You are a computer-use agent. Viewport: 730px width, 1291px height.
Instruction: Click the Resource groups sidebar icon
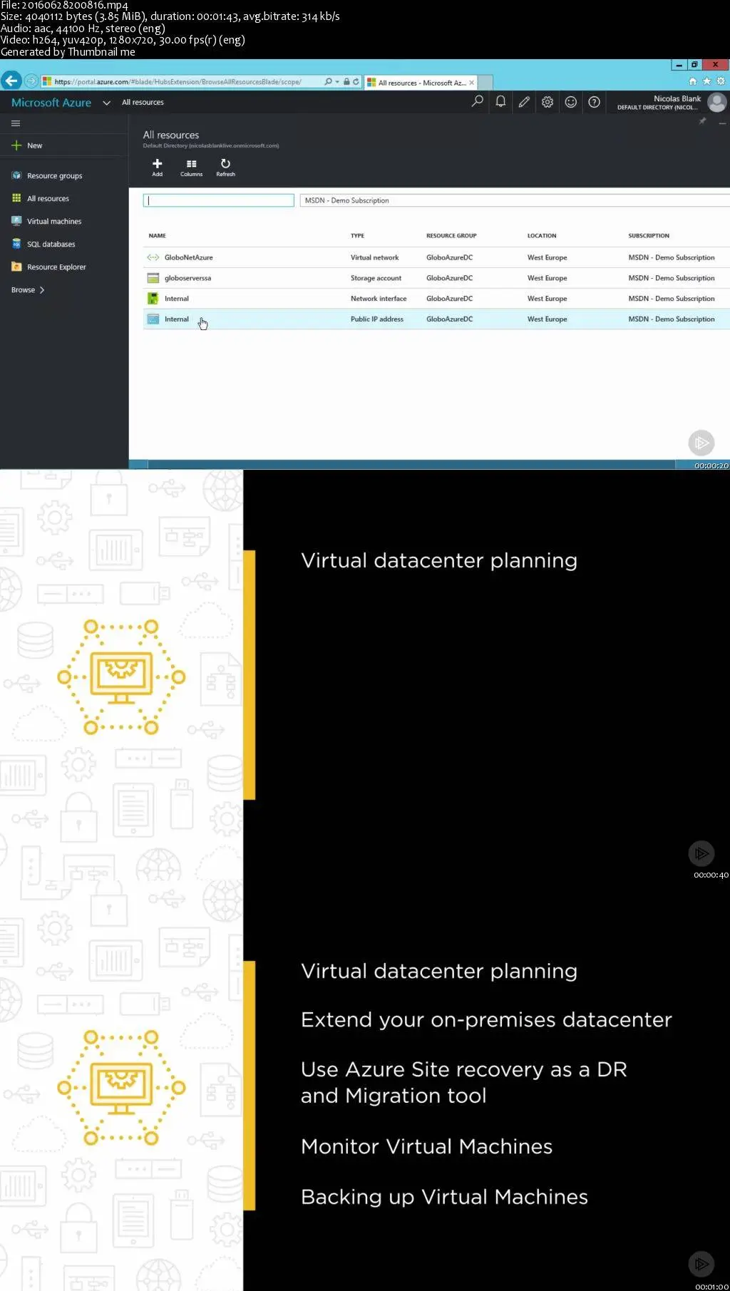[16, 175]
